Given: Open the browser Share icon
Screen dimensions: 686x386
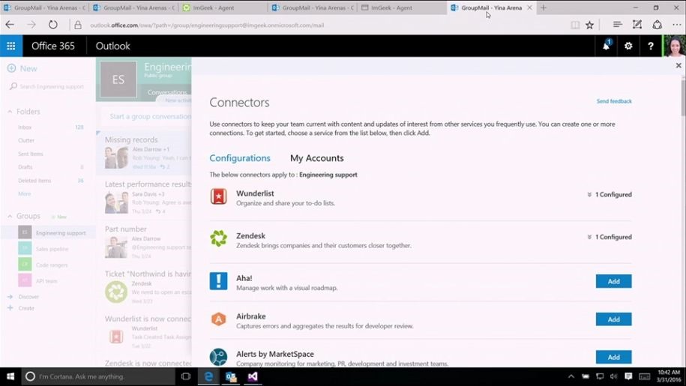Looking at the screenshot, I should pos(657,25).
